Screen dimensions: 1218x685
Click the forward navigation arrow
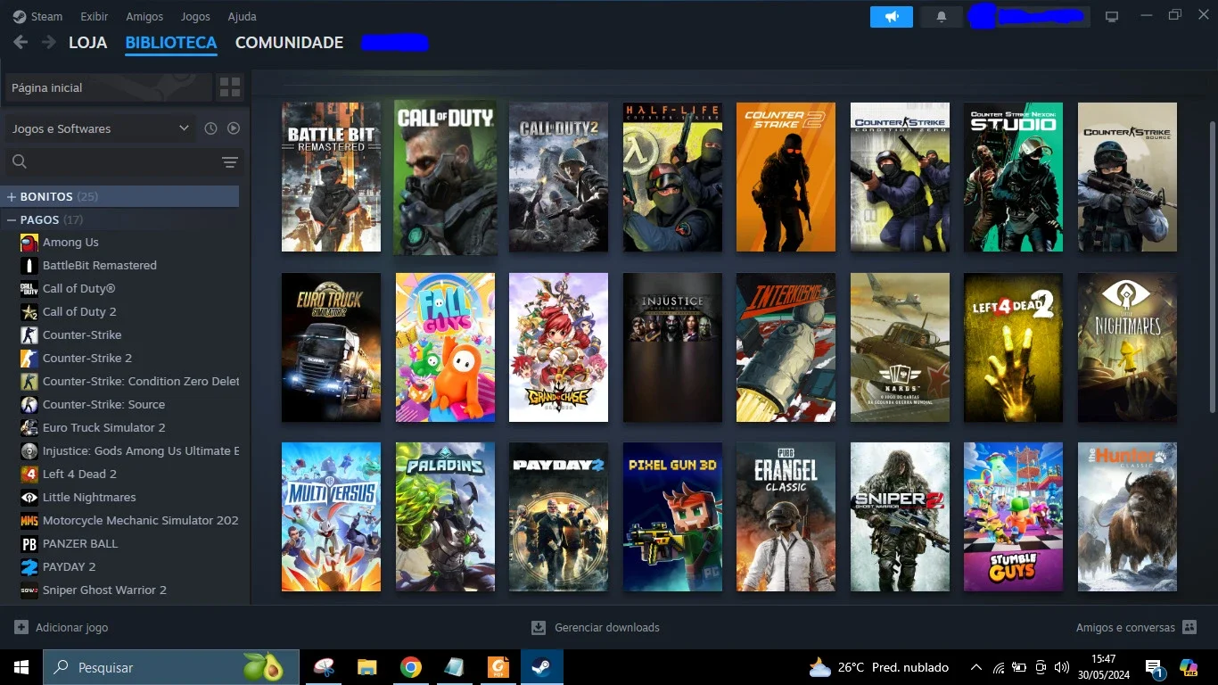pos(49,42)
